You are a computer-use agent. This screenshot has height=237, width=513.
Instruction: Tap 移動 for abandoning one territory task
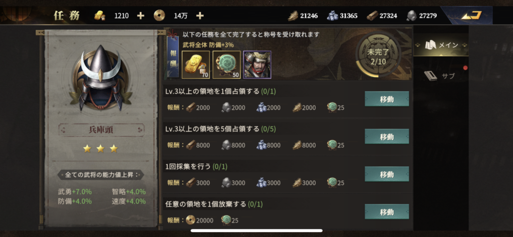387,212
